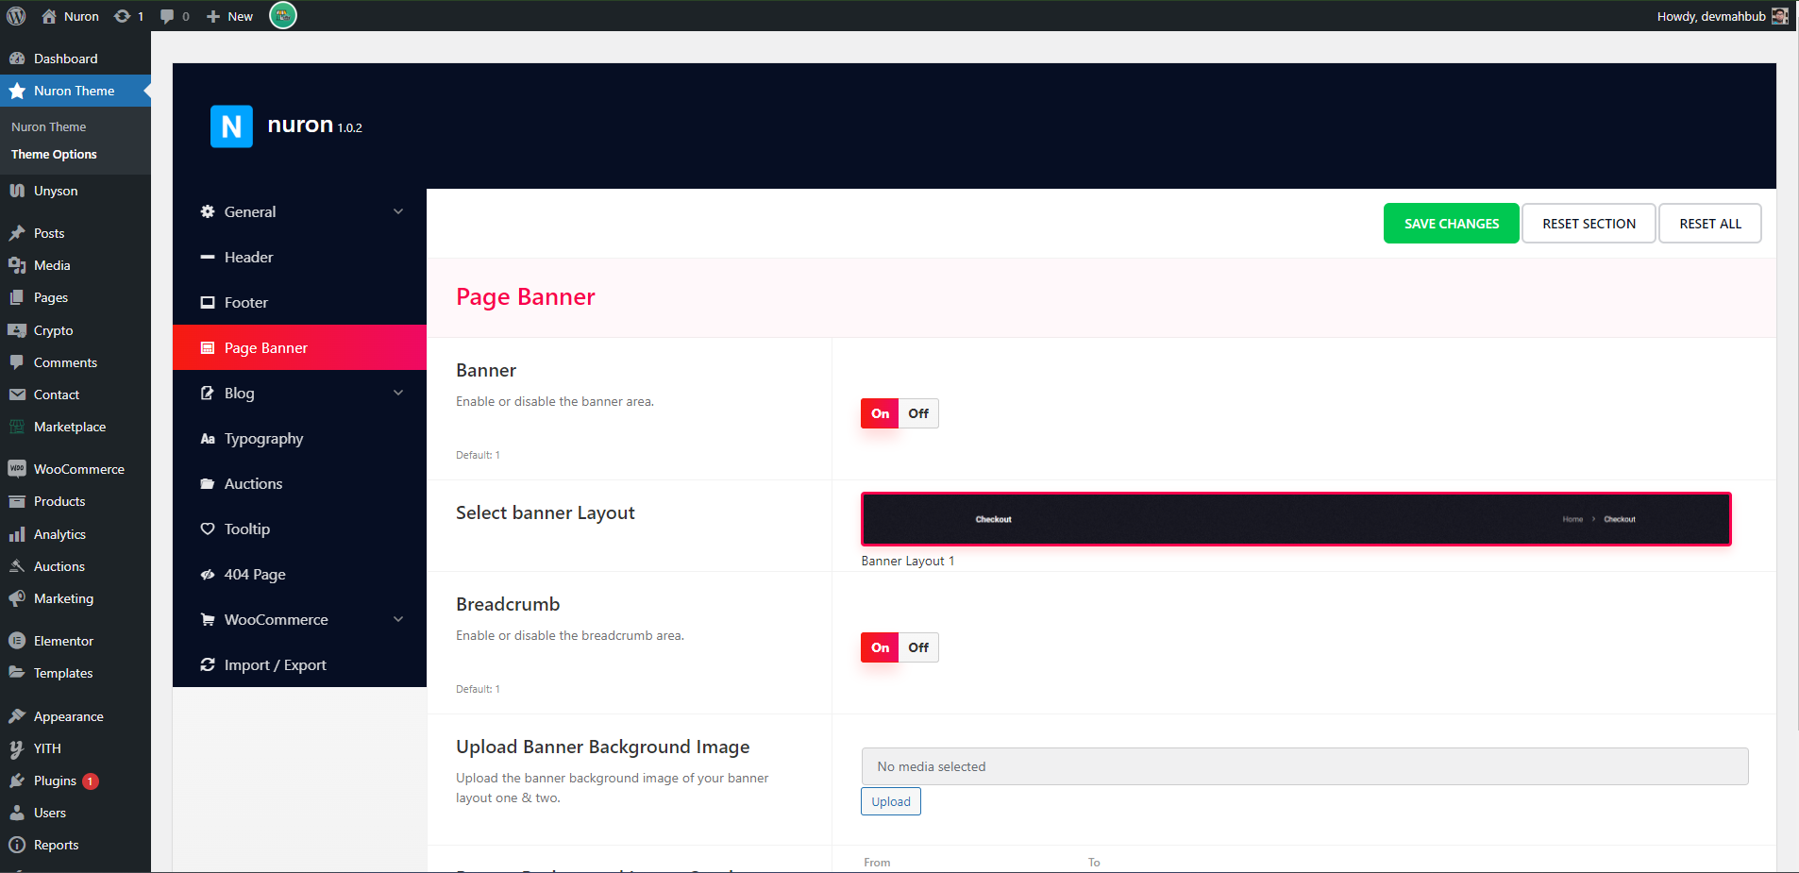Screen dimensions: 1799x873
Task: Turn Banner option On
Action: [x=880, y=413]
